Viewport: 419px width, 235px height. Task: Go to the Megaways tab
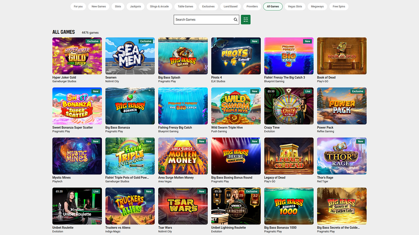tap(317, 7)
